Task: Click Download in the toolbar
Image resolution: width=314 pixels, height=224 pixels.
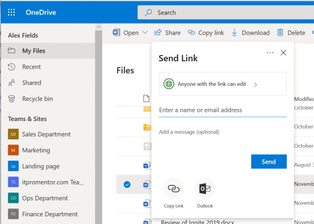Action: pyautogui.click(x=251, y=32)
